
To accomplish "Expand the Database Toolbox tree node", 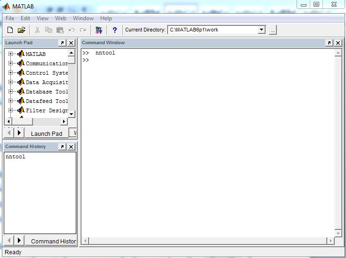I will (10, 92).
